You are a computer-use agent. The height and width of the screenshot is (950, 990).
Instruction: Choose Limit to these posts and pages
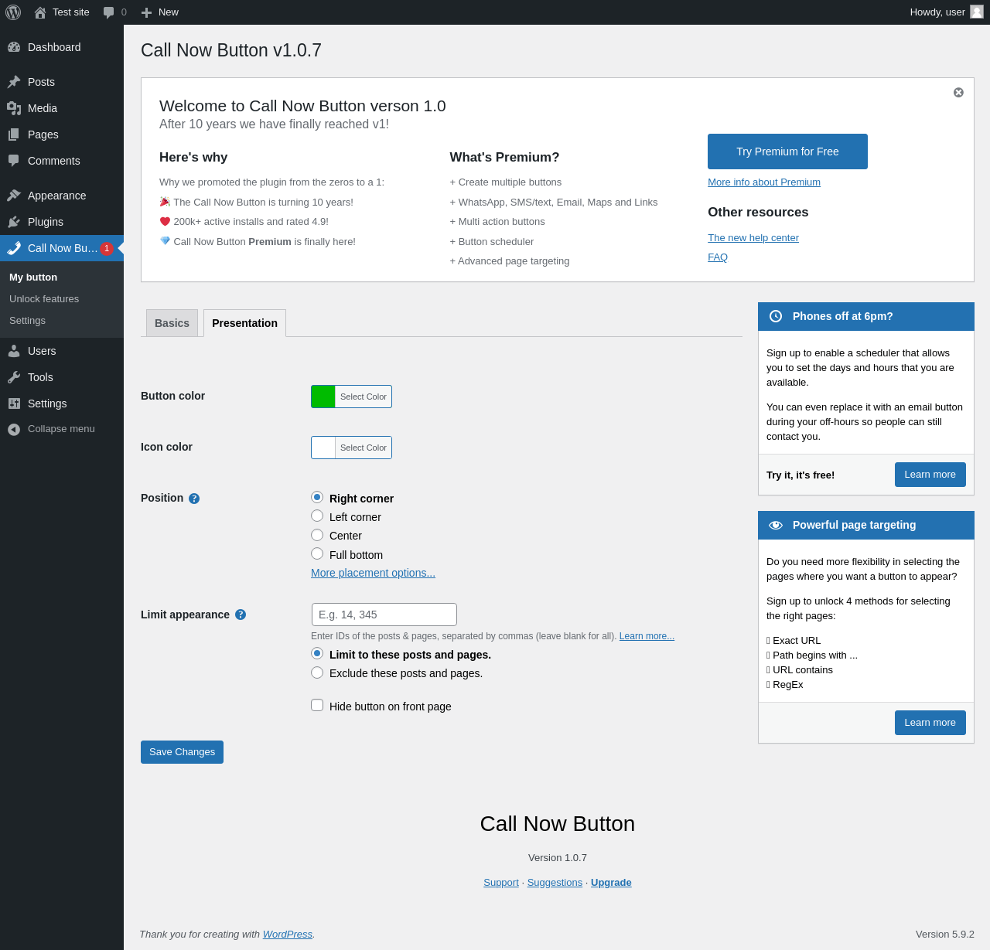(317, 653)
